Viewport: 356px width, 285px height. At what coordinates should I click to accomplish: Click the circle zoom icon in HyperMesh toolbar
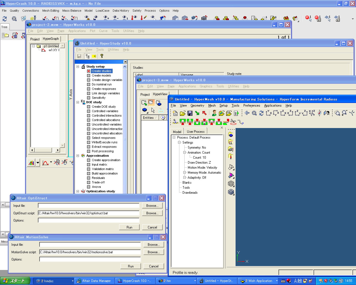tap(337, 113)
